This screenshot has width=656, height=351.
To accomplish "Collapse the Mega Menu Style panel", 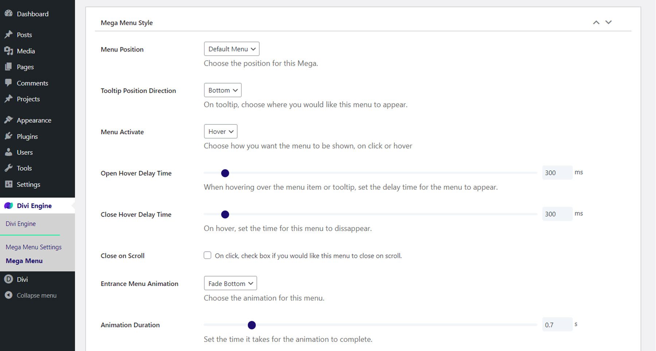I will [x=596, y=22].
